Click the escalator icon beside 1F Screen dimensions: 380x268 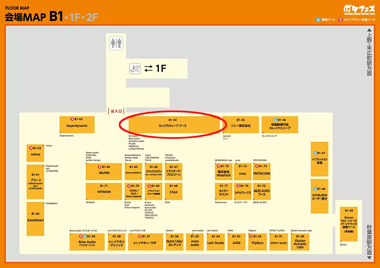tap(135, 68)
